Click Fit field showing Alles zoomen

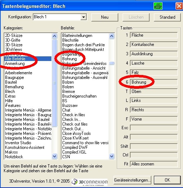point(154,164)
